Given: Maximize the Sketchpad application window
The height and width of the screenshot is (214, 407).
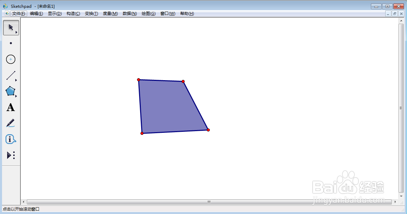Looking at the screenshot, I should 387,6.
